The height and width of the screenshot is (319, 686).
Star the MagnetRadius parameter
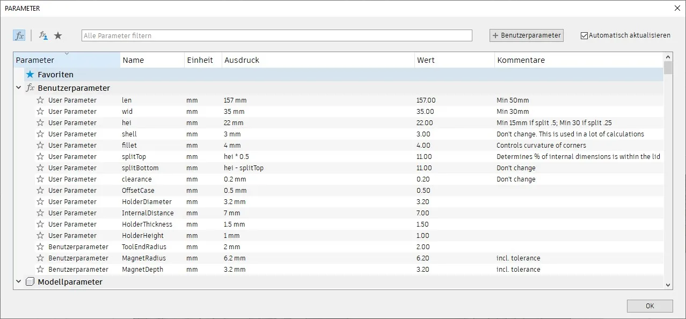pos(40,258)
